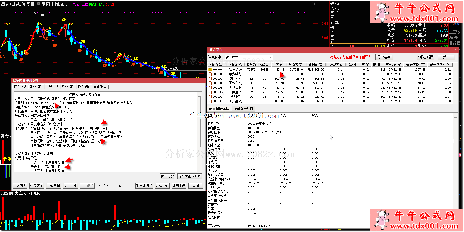Click the 评测品种 value 000001-平安银行
This screenshot has height=232, width=464.
tap(259, 124)
